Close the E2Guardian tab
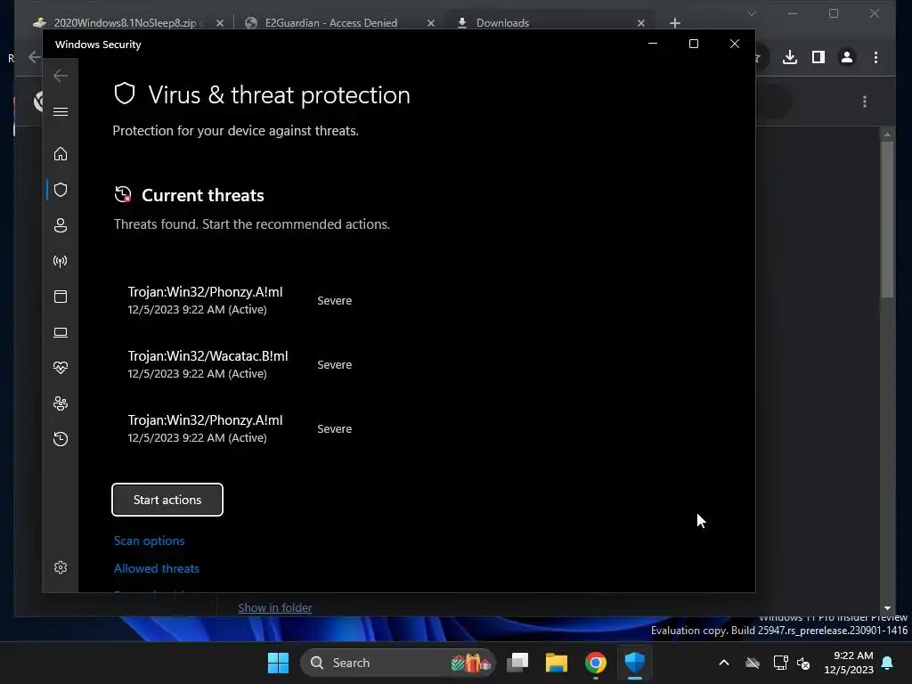This screenshot has width=912, height=684. pos(431,22)
